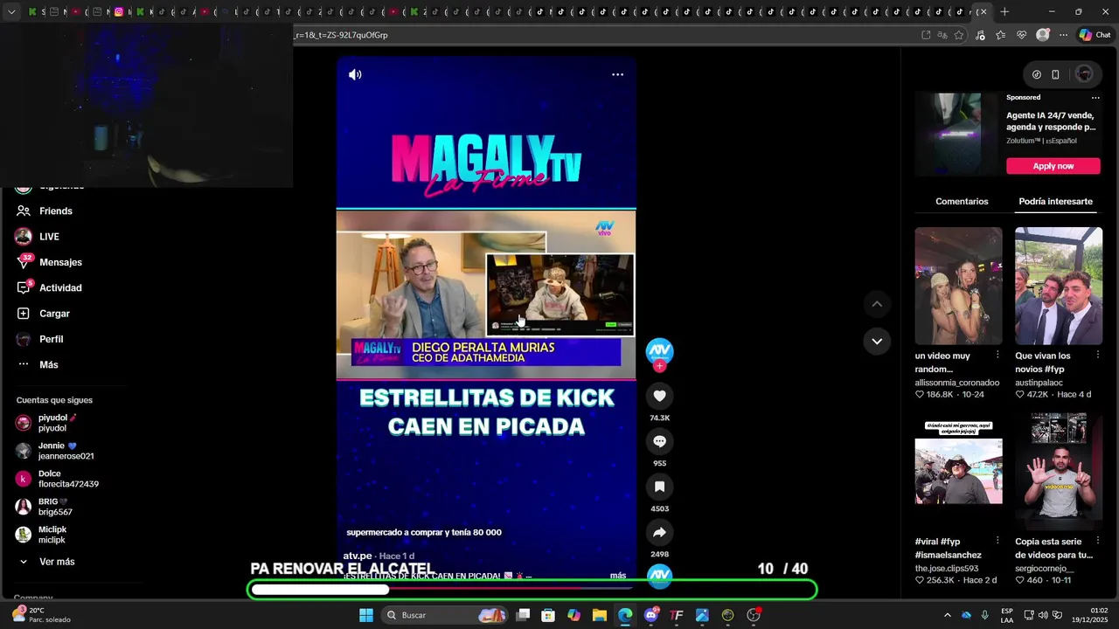Open options for 'Que vivan los novios' card
Screen dimensions: 1119x629
click(1098, 355)
